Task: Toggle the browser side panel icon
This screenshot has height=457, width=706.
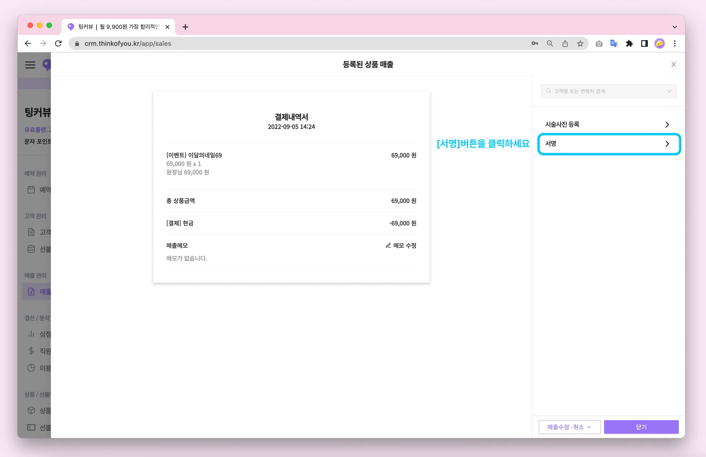Action: point(644,44)
